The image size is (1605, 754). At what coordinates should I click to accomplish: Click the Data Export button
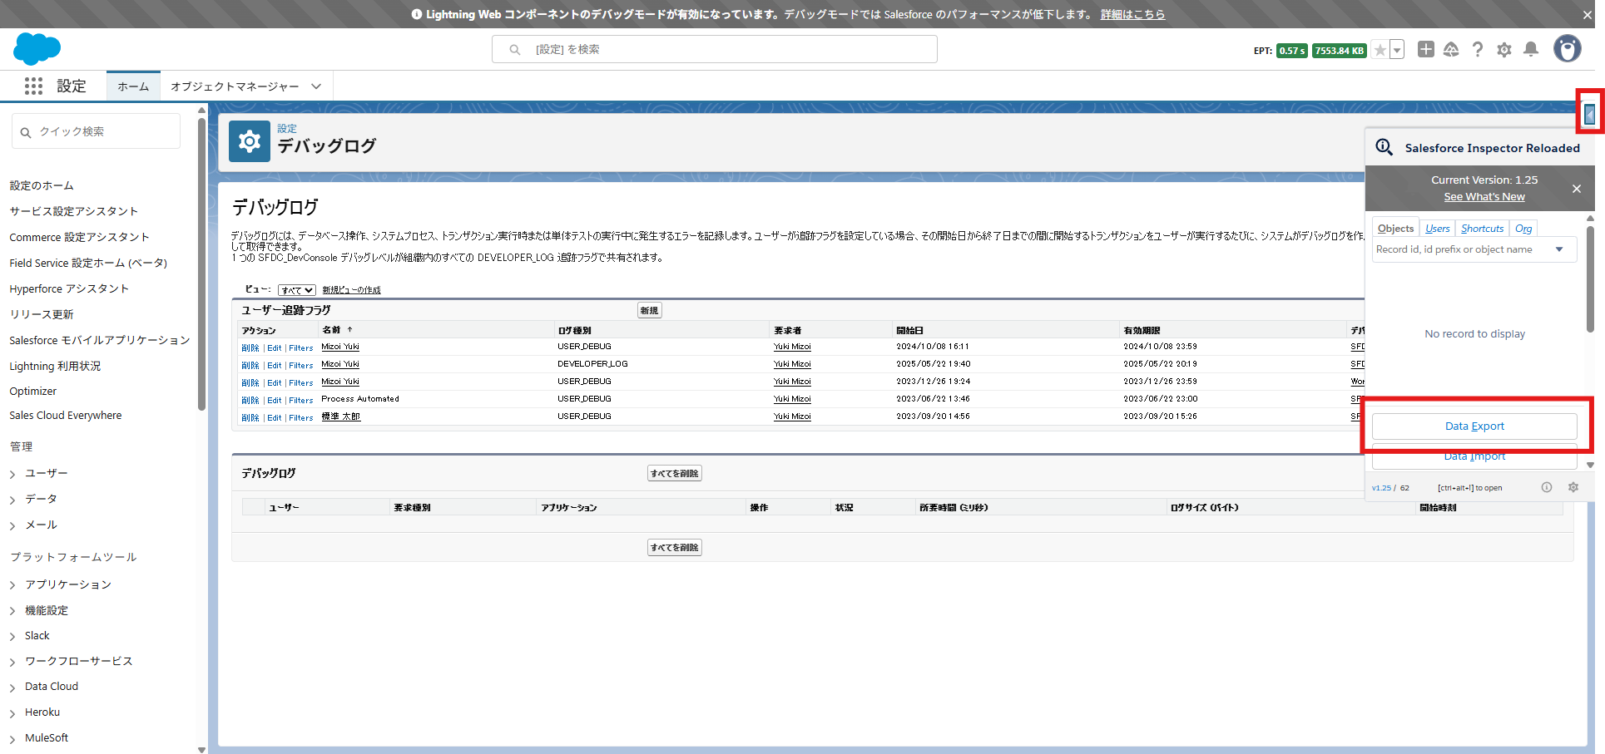click(1474, 426)
